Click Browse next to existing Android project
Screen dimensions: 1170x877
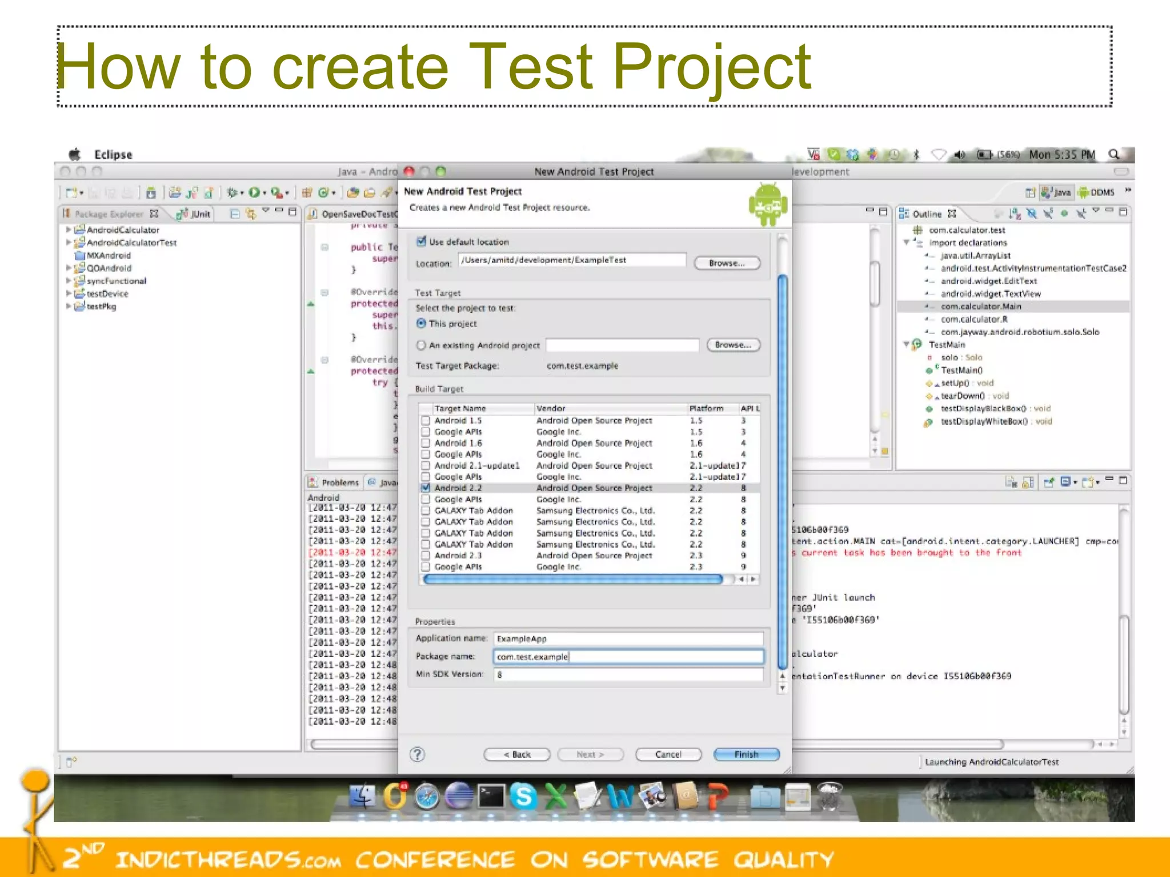coord(734,345)
